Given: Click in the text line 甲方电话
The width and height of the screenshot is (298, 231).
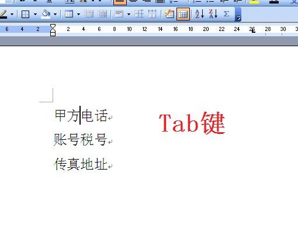Looking at the screenshot, I should [x=81, y=116].
